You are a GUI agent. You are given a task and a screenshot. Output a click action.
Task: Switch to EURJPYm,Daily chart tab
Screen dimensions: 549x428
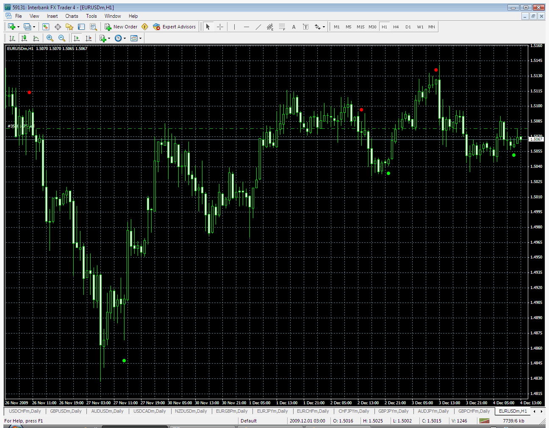point(272,411)
